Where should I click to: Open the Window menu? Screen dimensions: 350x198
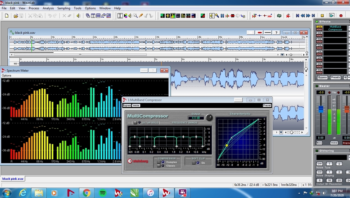(105, 8)
